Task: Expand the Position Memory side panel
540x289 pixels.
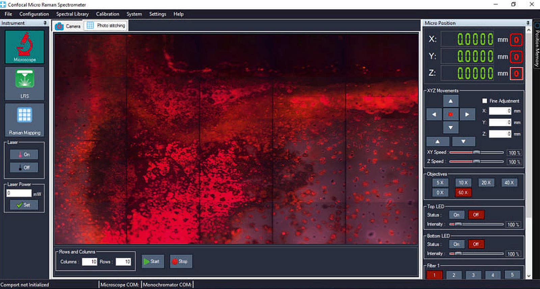Action: click(537, 44)
